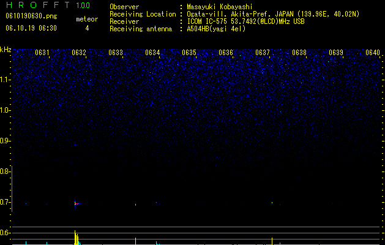Click the 0631 time marker label

pos(42,53)
